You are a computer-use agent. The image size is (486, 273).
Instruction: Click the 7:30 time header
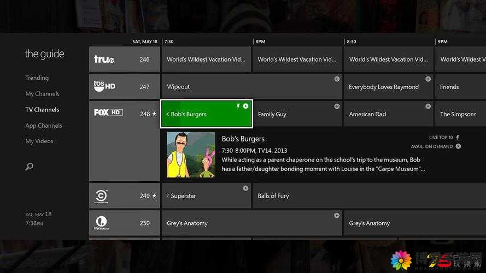pos(169,41)
